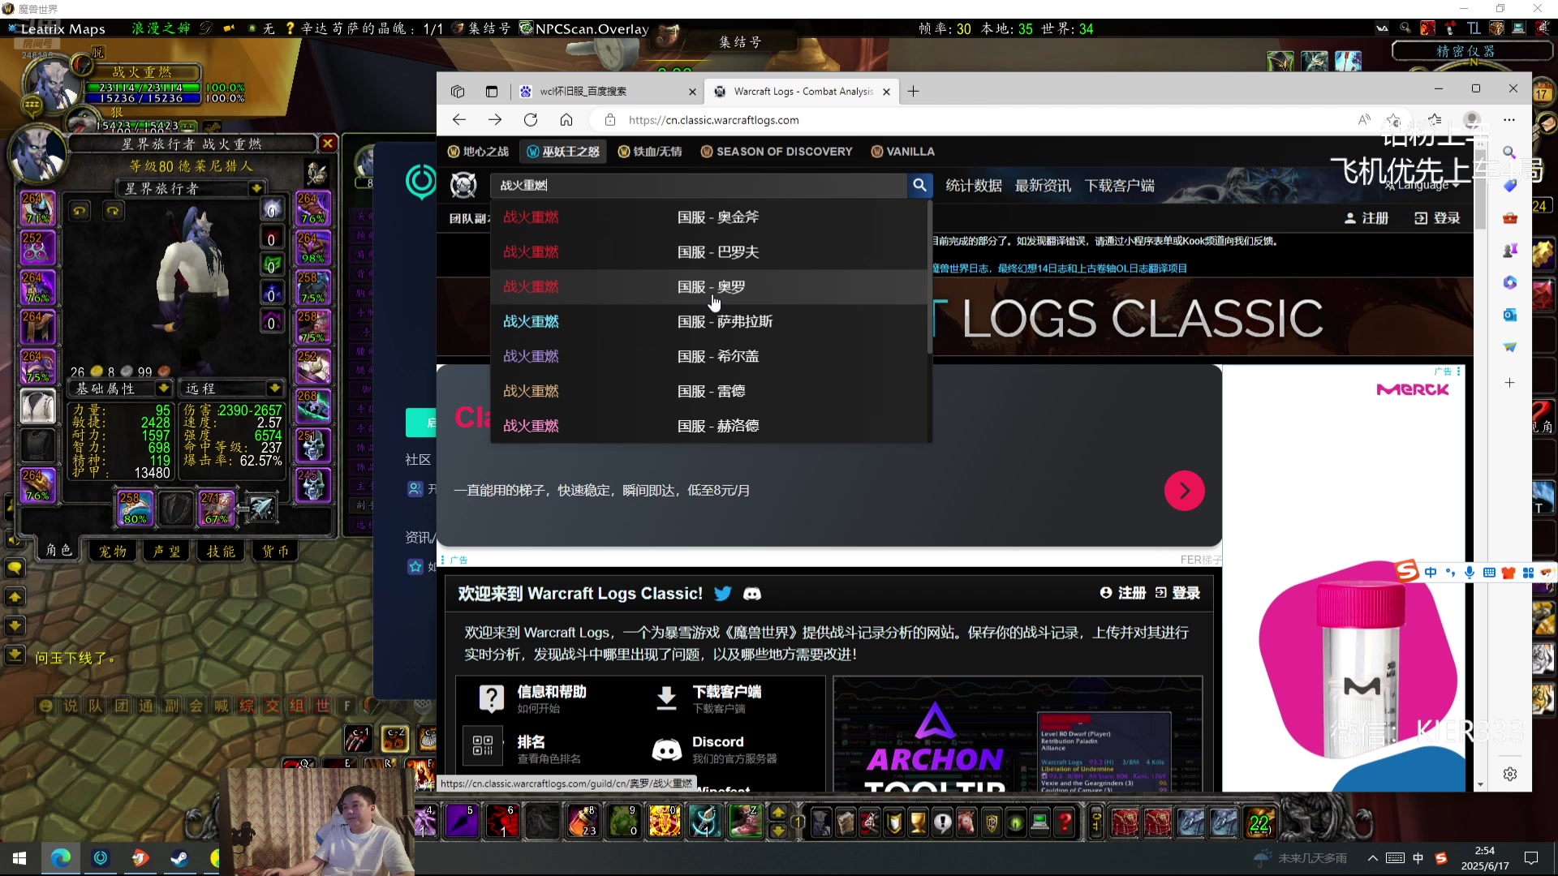Select 战火重燃 result for 国服 - 奥罗
Screen dimensions: 1558x876
pyautogui.click(x=710, y=287)
